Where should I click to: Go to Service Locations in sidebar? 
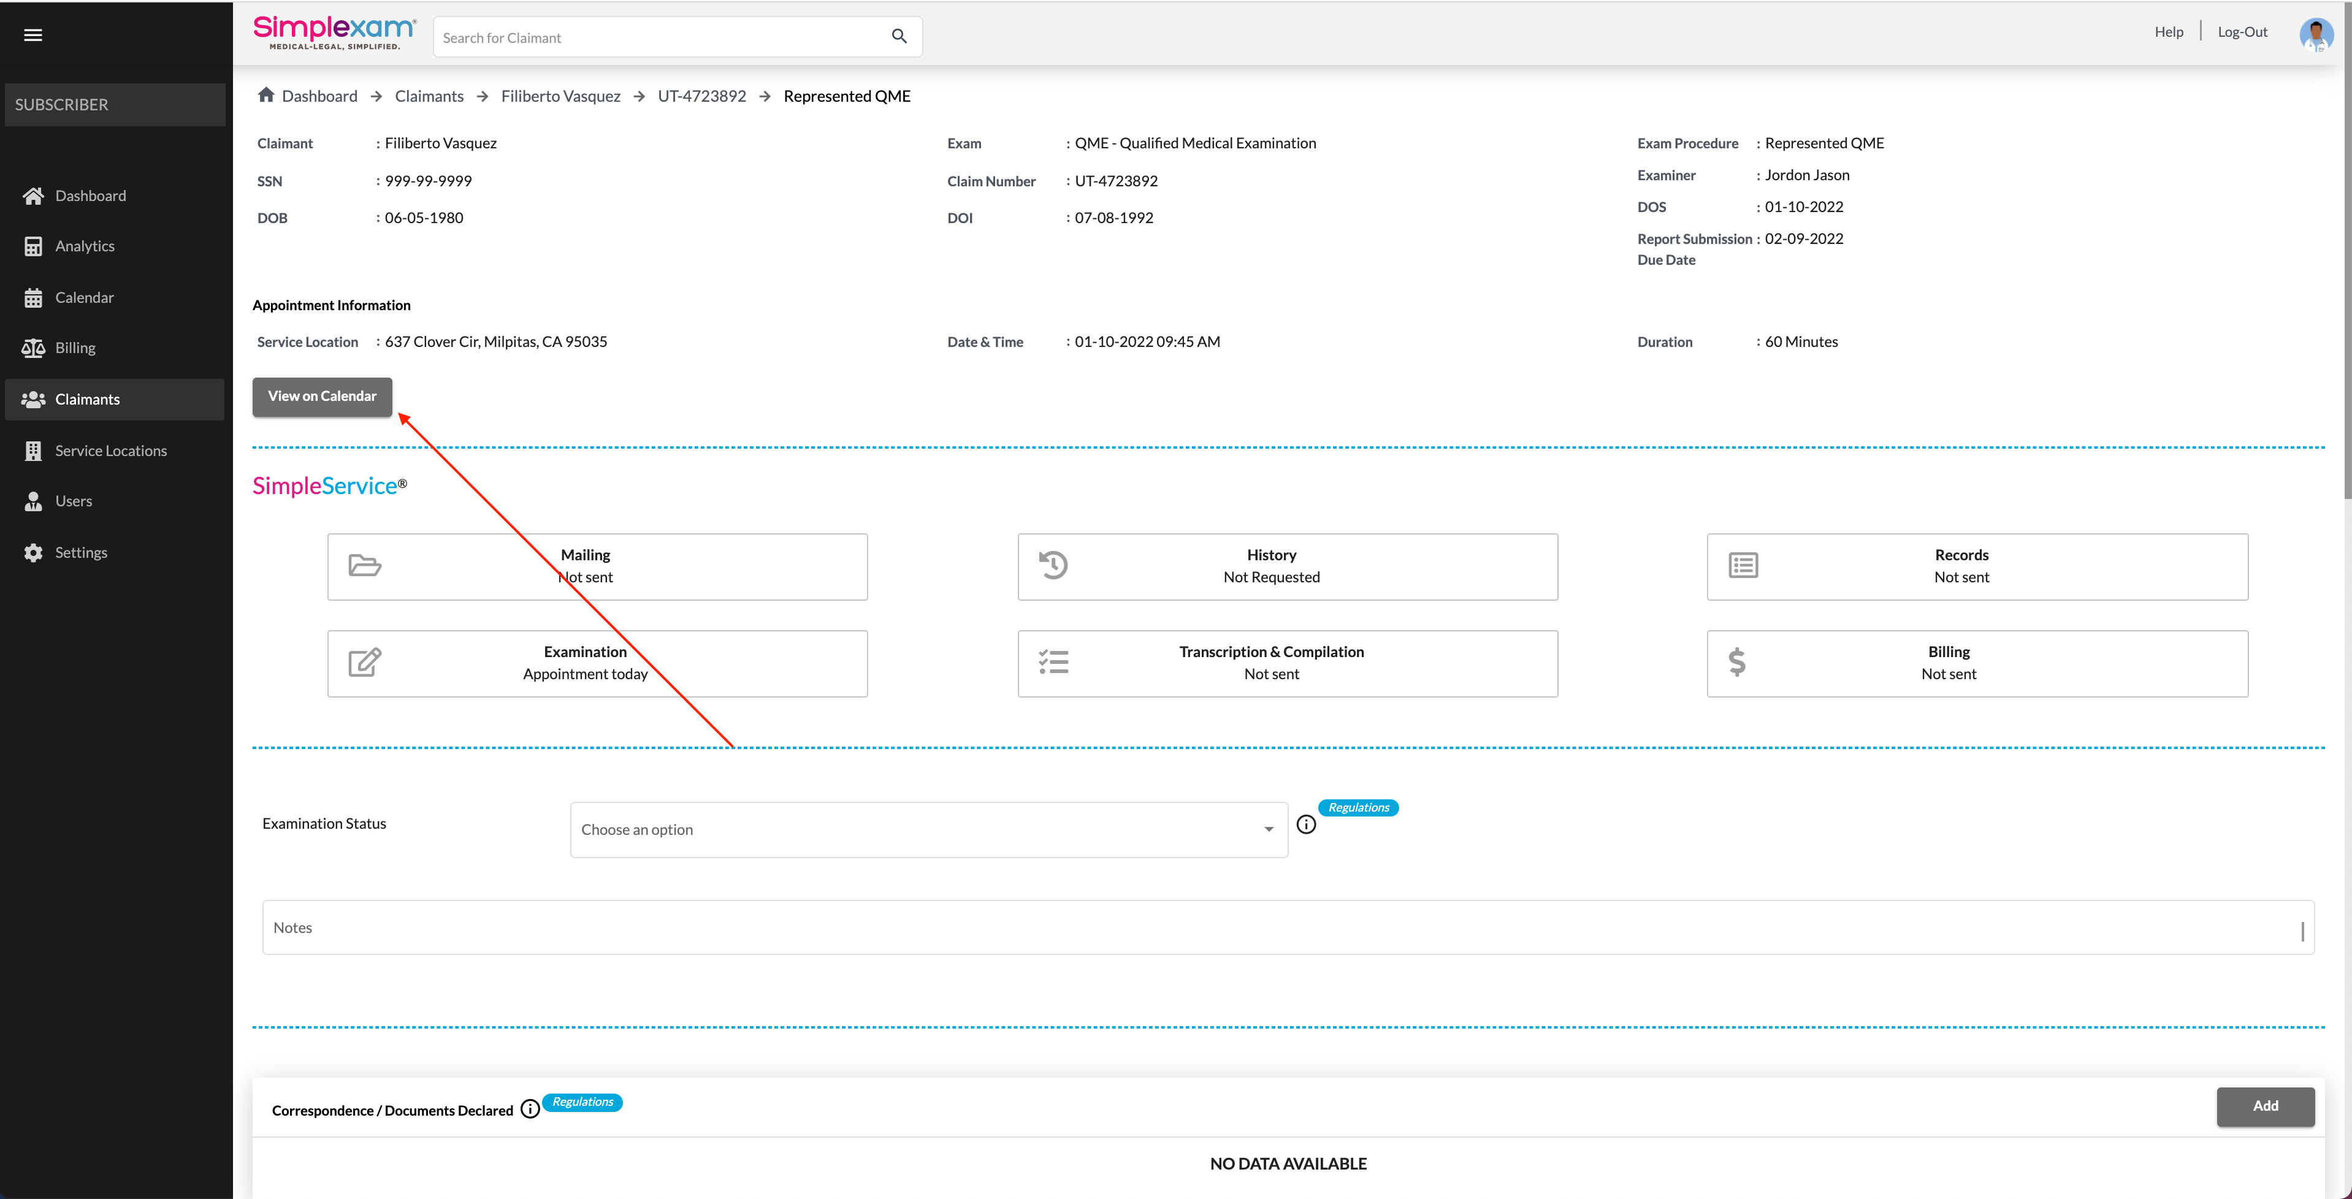[x=110, y=451]
